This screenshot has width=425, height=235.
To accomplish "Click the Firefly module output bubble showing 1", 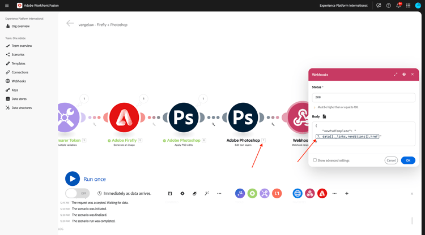I will (144, 99).
